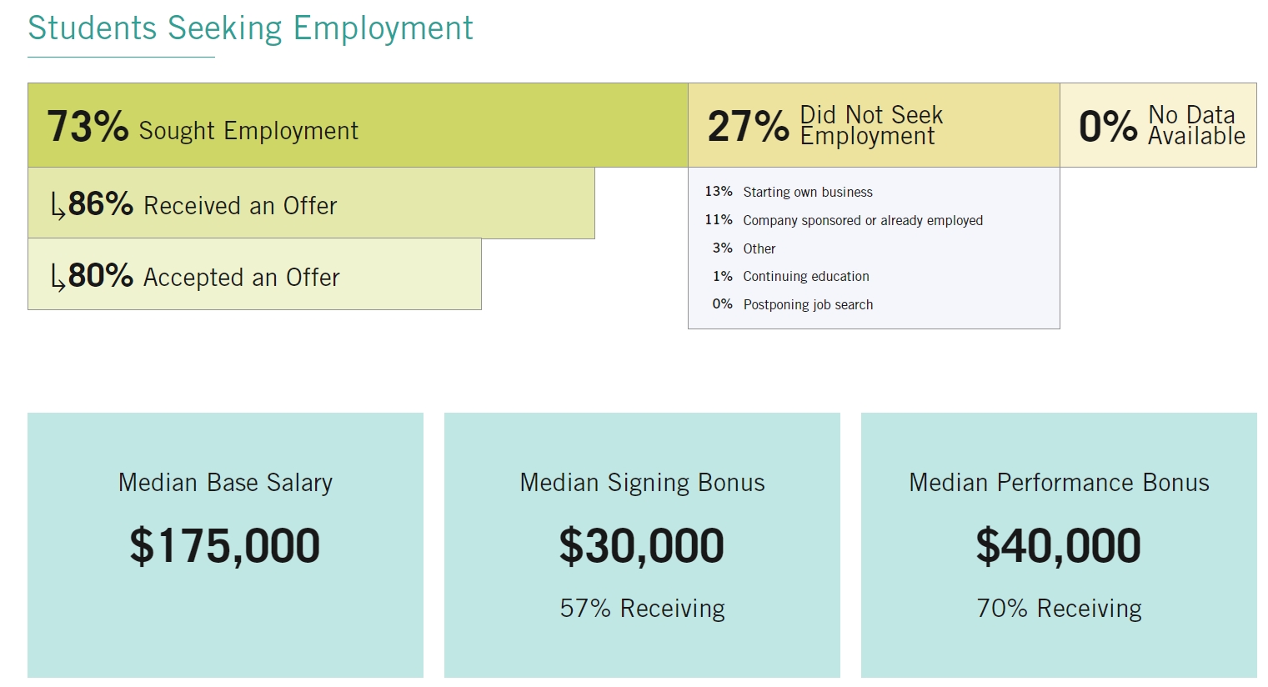Click the Median Base Salary label

225,483
